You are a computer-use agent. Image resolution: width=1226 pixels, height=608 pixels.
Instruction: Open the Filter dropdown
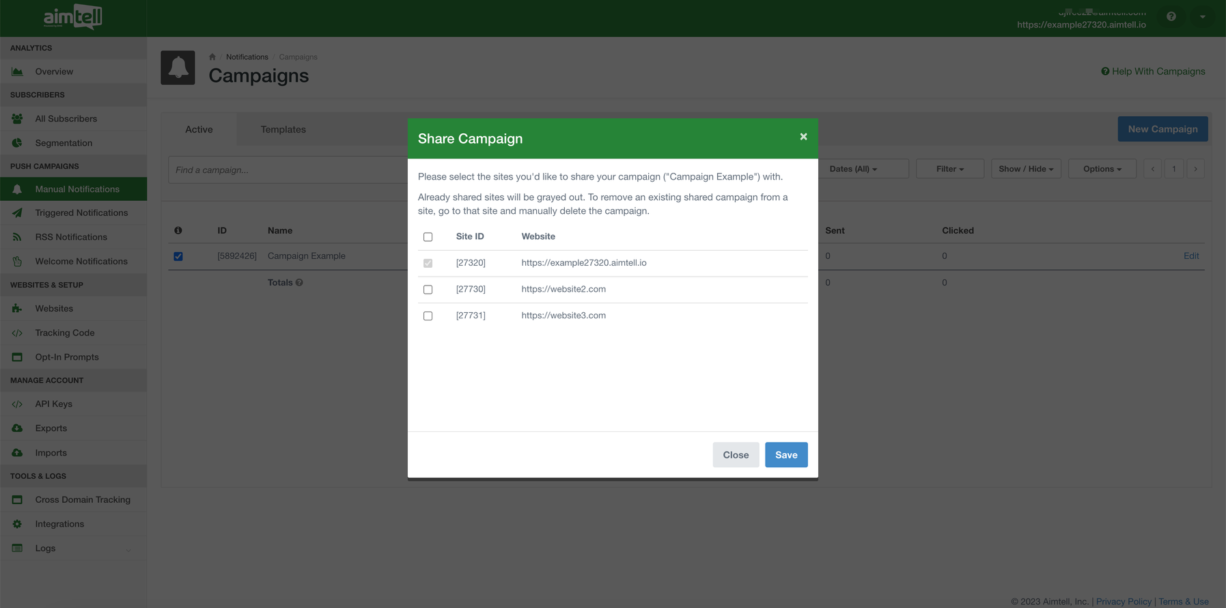(949, 169)
